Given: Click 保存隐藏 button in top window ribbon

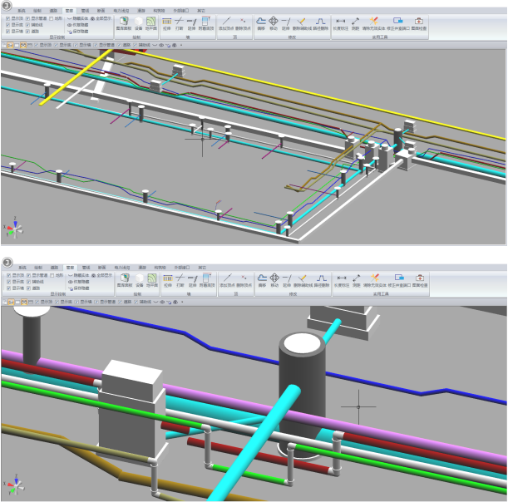Looking at the screenshot, I should click(78, 32).
